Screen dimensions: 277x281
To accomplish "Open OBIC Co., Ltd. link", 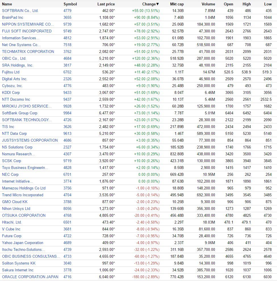I will (x=14, y=58).
